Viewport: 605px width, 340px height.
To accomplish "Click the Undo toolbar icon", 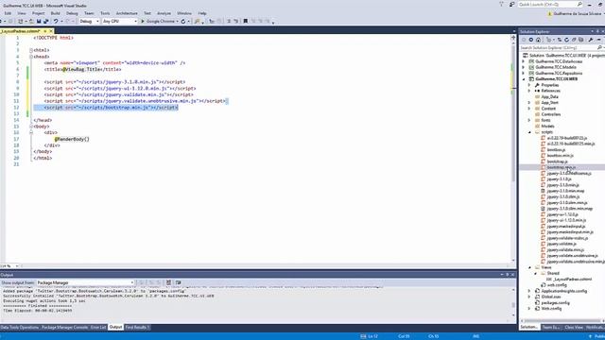I will pyautogui.click(x=56, y=21).
